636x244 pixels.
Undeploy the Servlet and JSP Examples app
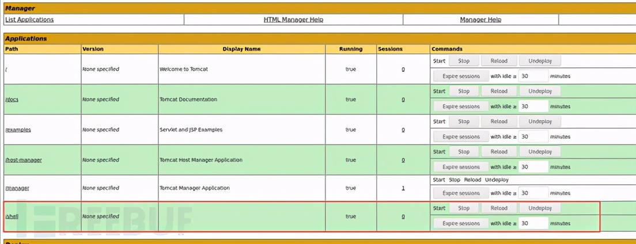[540, 121]
